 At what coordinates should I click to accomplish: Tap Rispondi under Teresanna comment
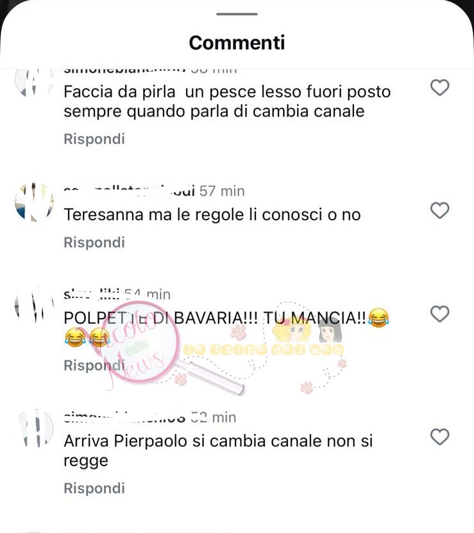pyautogui.click(x=94, y=242)
